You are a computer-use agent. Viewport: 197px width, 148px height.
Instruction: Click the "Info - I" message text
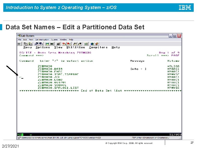pyautogui.click(x=138, y=69)
